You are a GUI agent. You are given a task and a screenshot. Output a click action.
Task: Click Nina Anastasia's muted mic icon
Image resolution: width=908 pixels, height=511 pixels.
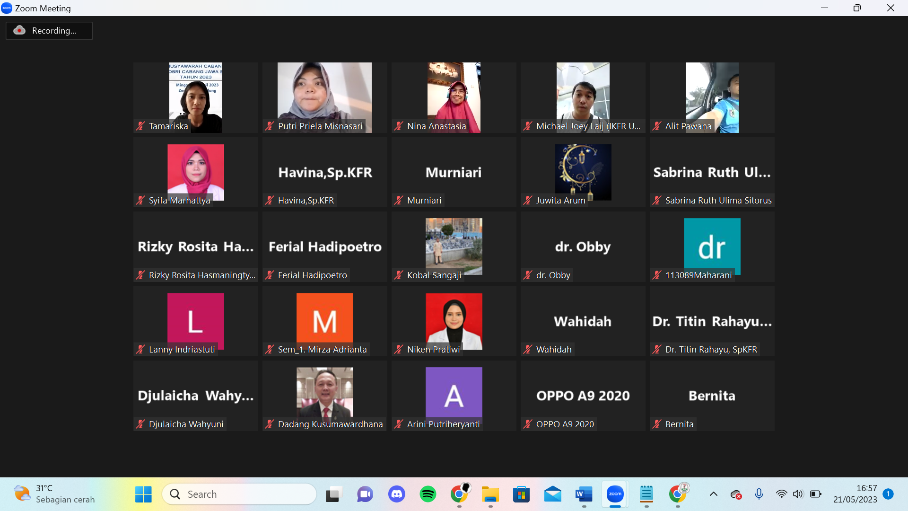click(x=399, y=126)
